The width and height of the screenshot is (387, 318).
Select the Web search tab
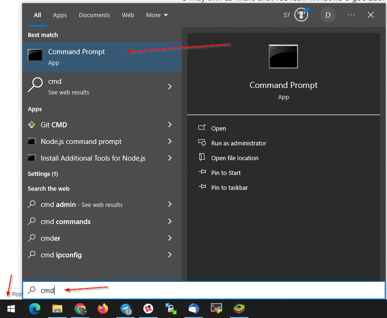(128, 15)
